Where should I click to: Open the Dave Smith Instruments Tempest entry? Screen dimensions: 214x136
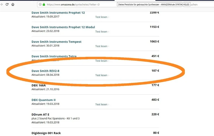56,42
